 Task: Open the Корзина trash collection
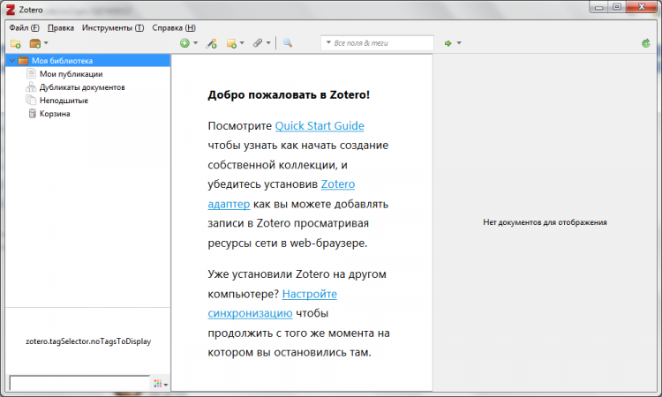[x=55, y=114]
